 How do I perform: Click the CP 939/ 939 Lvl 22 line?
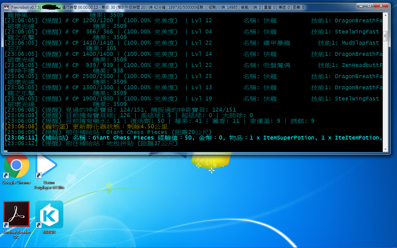tap(194, 65)
